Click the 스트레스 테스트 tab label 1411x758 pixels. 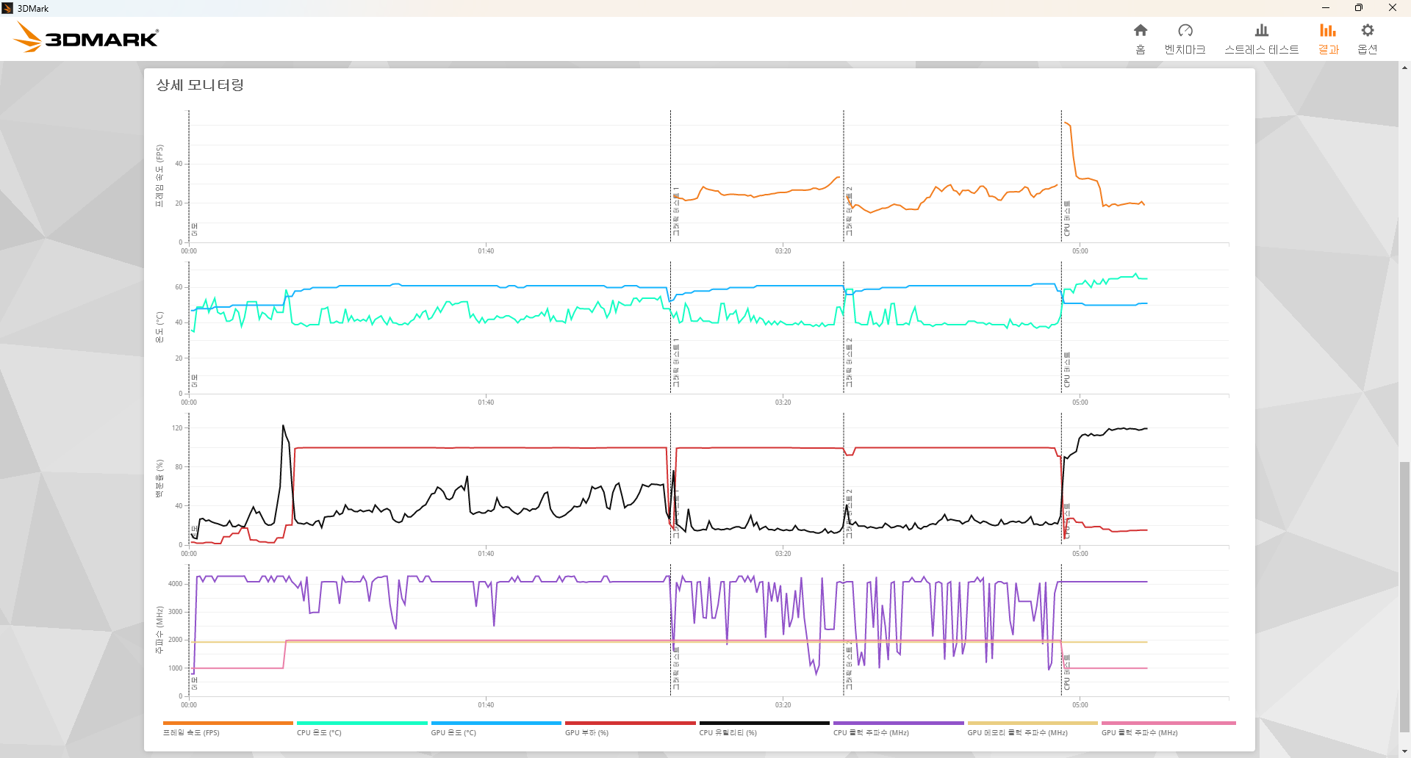[1261, 49]
